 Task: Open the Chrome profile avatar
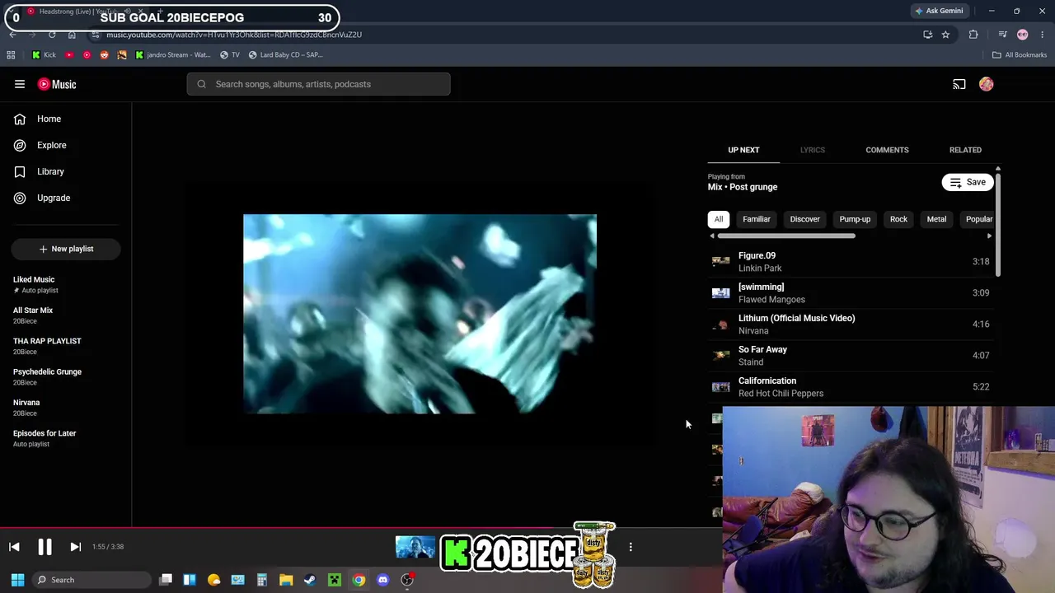point(1023,35)
